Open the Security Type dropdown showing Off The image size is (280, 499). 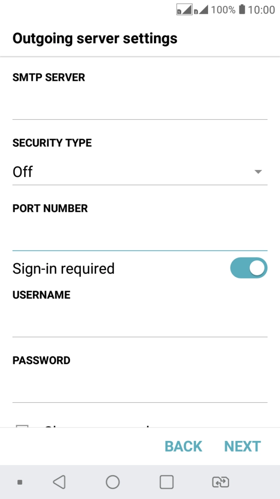tap(134, 172)
